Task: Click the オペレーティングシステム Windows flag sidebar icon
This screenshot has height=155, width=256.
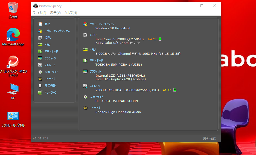Action: pos(40,31)
